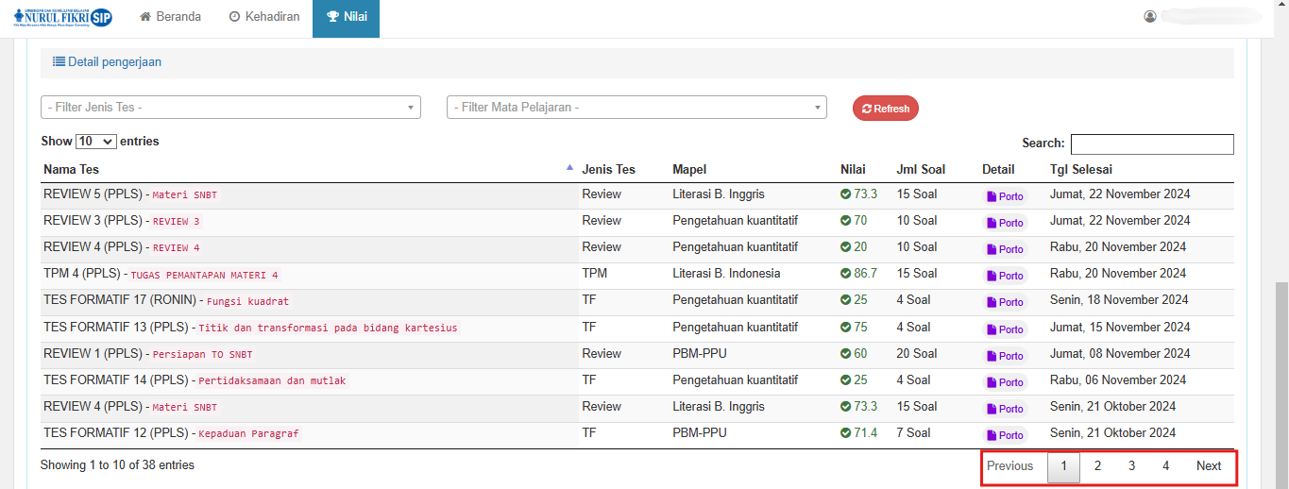Go to the Beranda menu
Image resolution: width=1289 pixels, height=489 pixels.
click(x=171, y=17)
